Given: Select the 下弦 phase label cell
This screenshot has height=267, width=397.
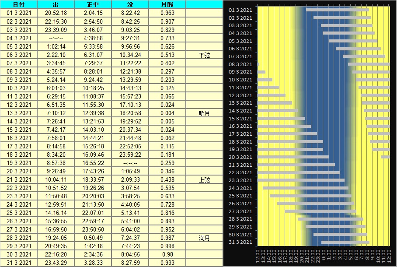Looking at the screenshot, I should [204, 55].
